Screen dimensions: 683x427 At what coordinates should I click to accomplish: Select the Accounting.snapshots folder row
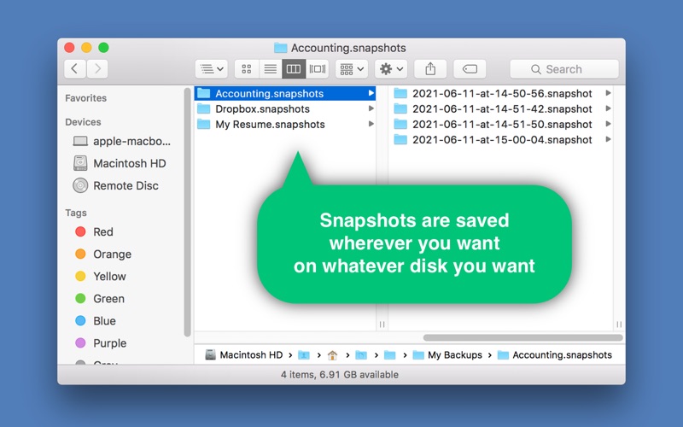coord(285,93)
